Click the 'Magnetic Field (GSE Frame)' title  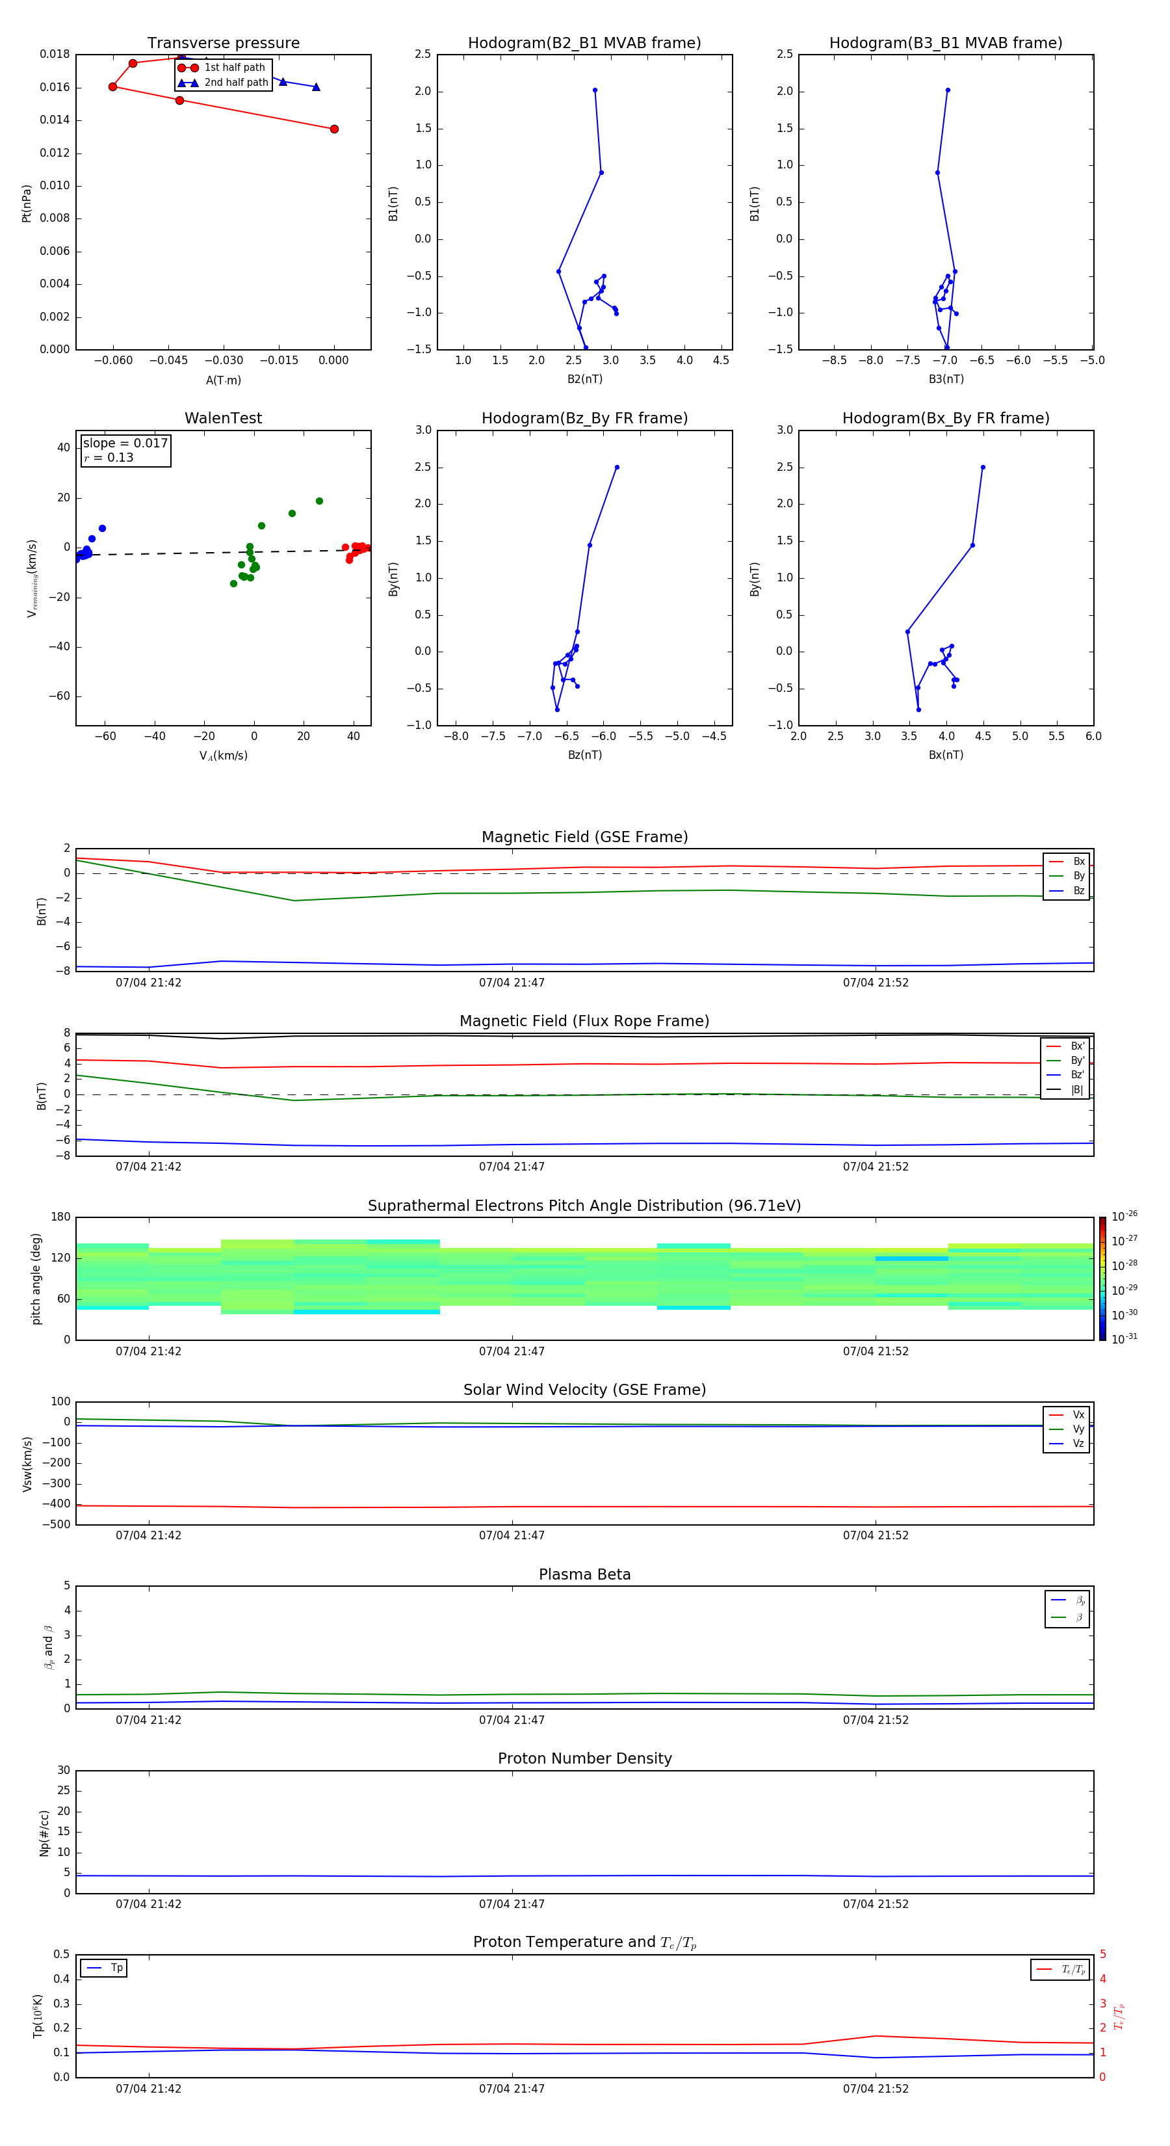[x=584, y=837]
